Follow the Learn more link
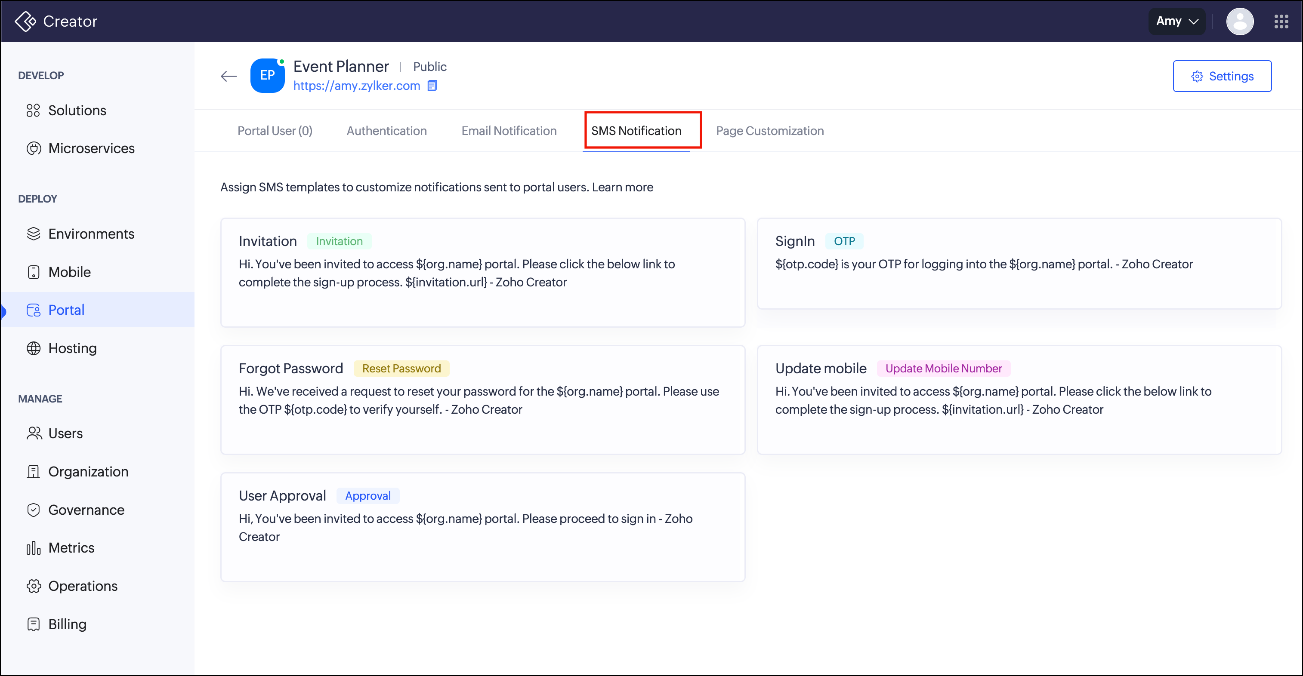Screen dimensions: 1303x676 coord(622,187)
